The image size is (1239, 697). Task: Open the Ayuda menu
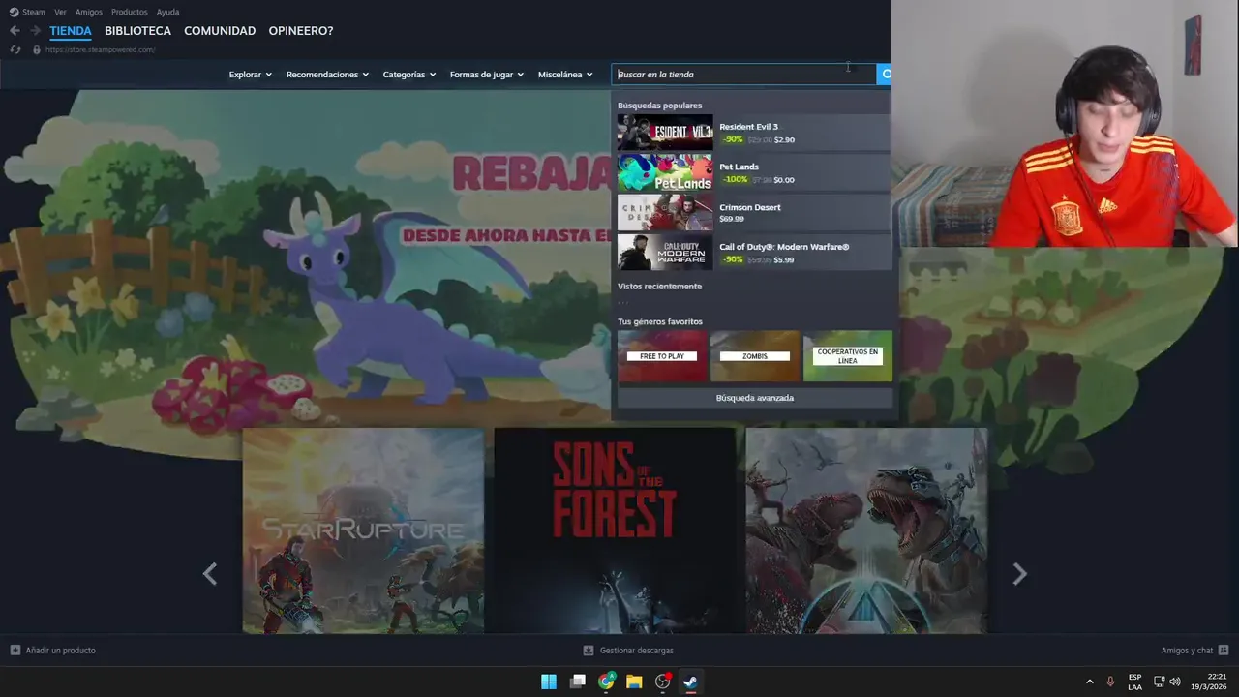click(167, 12)
